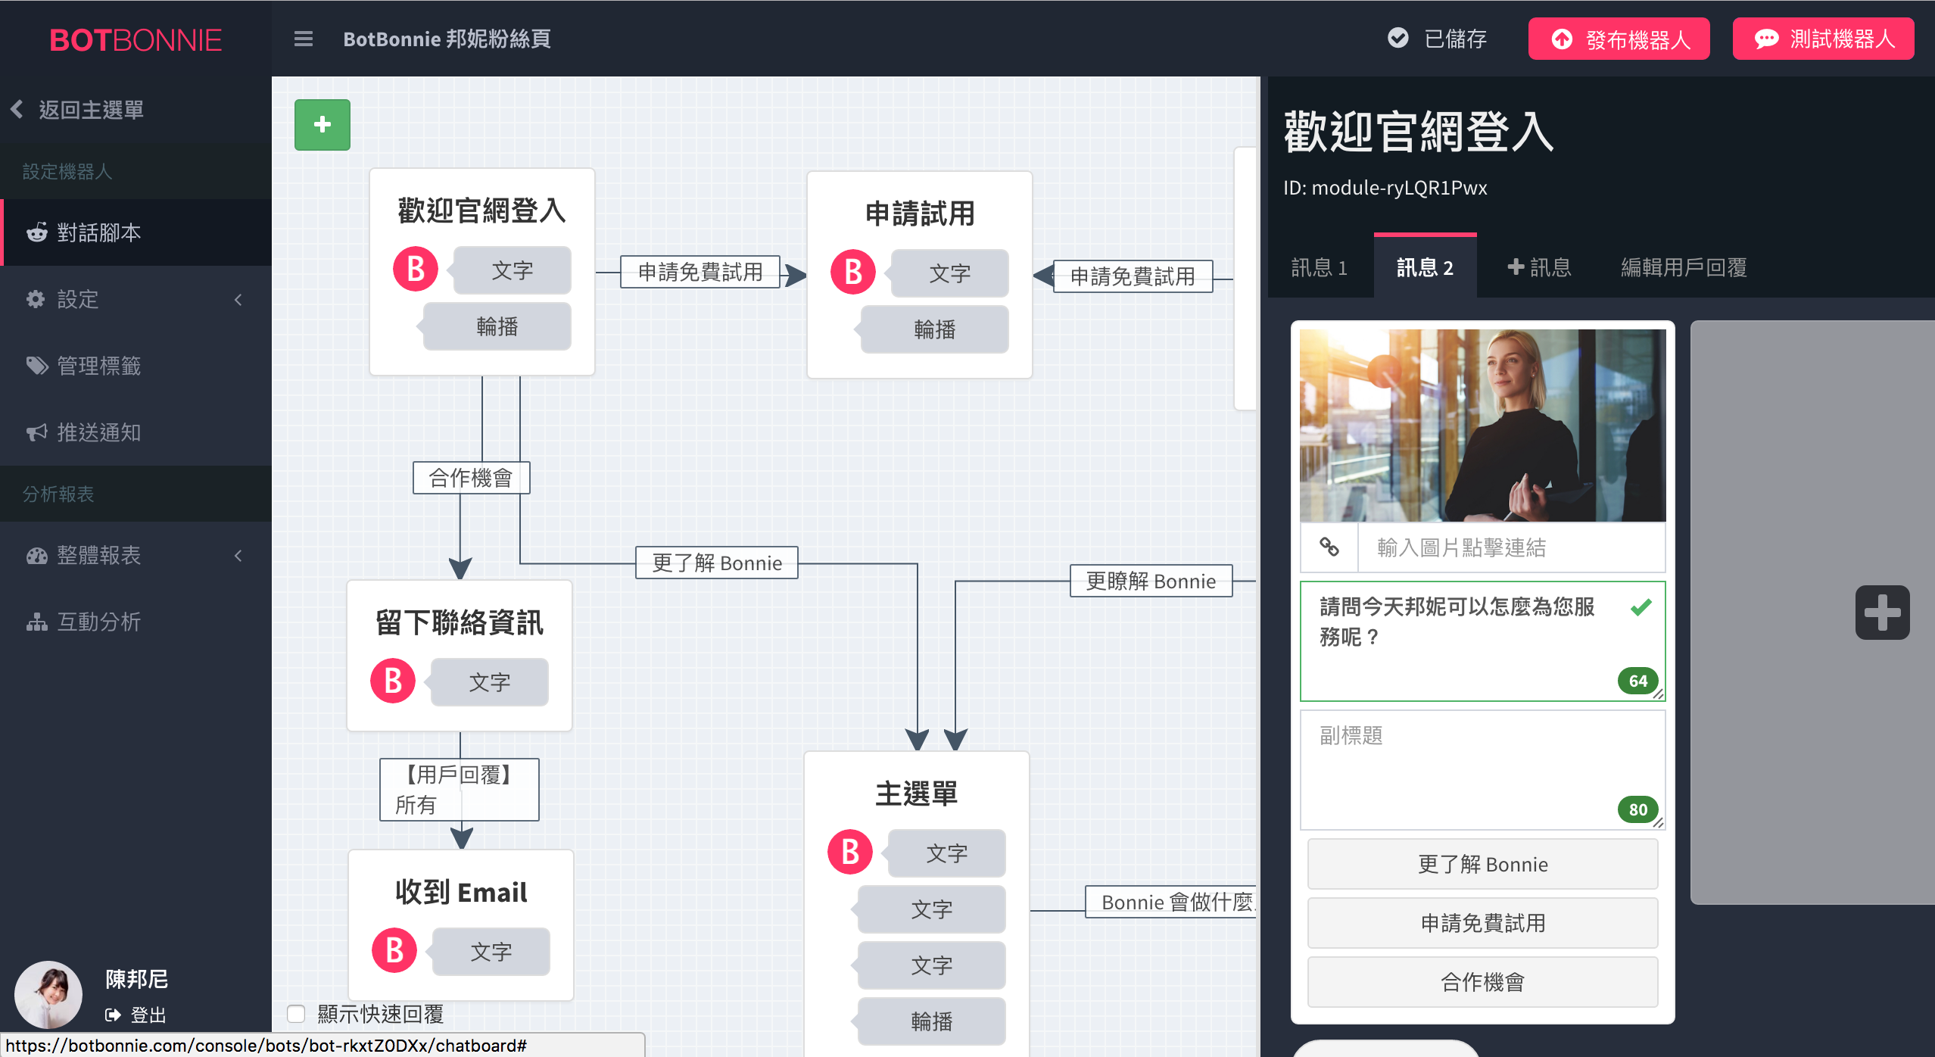
Task: Click 返回主選單 to go back
Action: [x=92, y=110]
